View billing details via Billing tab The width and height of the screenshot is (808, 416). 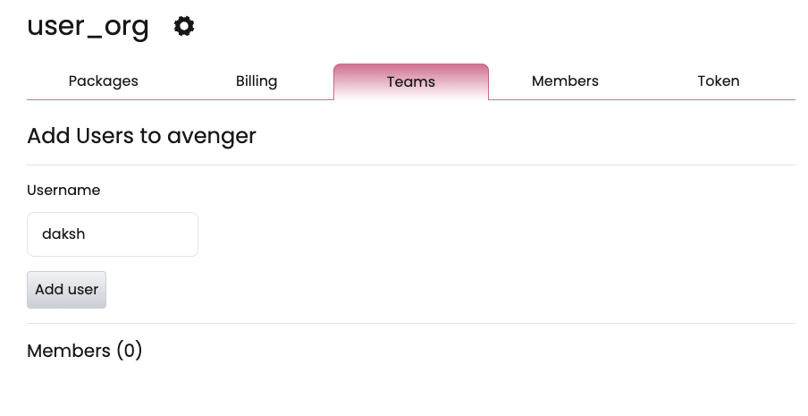(x=257, y=81)
